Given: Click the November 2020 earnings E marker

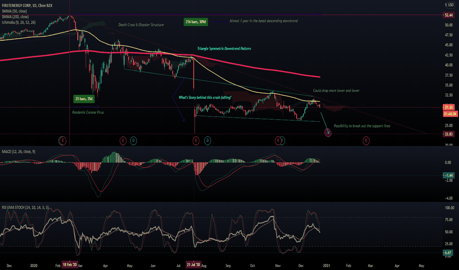Looking at the screenshot, I should pyautogui.click(x=277, y=141).
